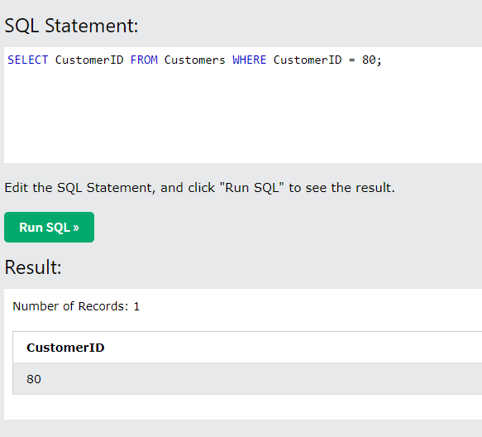Click the CustomerID column header in results
This screenshot has width=482, height=437.
(65, 348)
